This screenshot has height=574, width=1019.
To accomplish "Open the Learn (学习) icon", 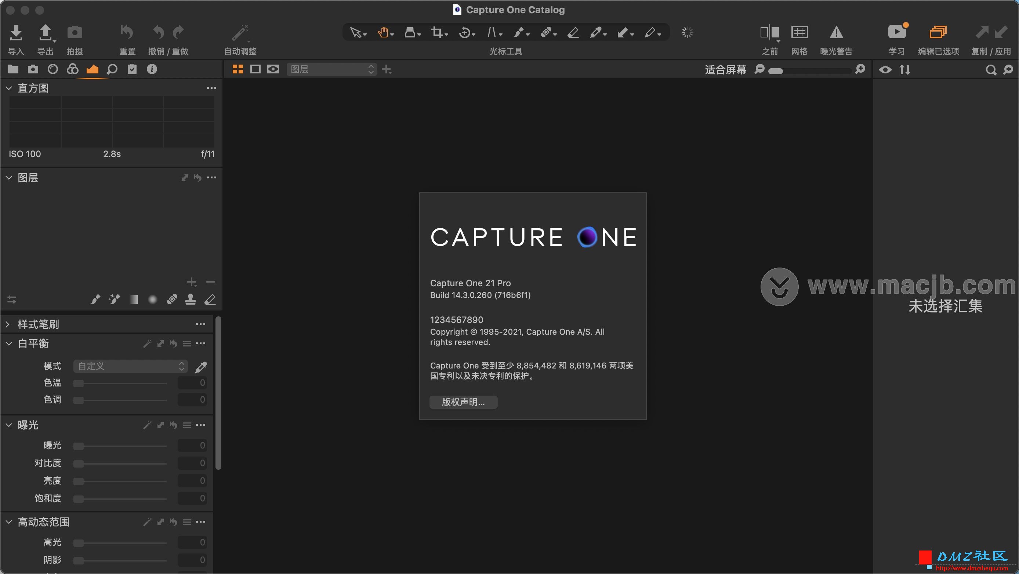I will coord(897,32).
